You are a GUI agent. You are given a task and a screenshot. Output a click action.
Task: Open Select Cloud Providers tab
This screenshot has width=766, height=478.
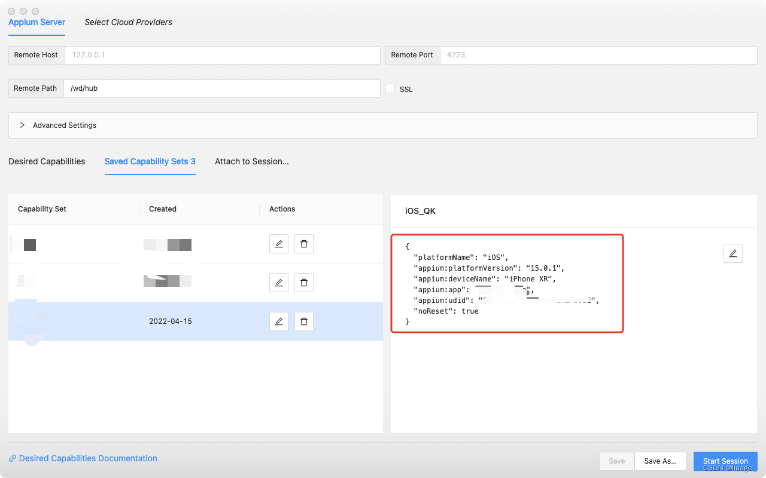click(x=128, y=22)
